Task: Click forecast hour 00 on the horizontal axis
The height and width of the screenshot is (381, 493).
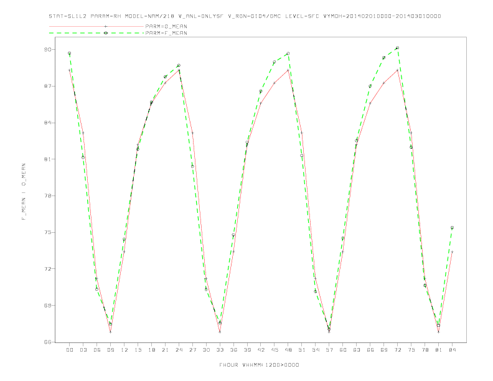Action: coord(70,350)
